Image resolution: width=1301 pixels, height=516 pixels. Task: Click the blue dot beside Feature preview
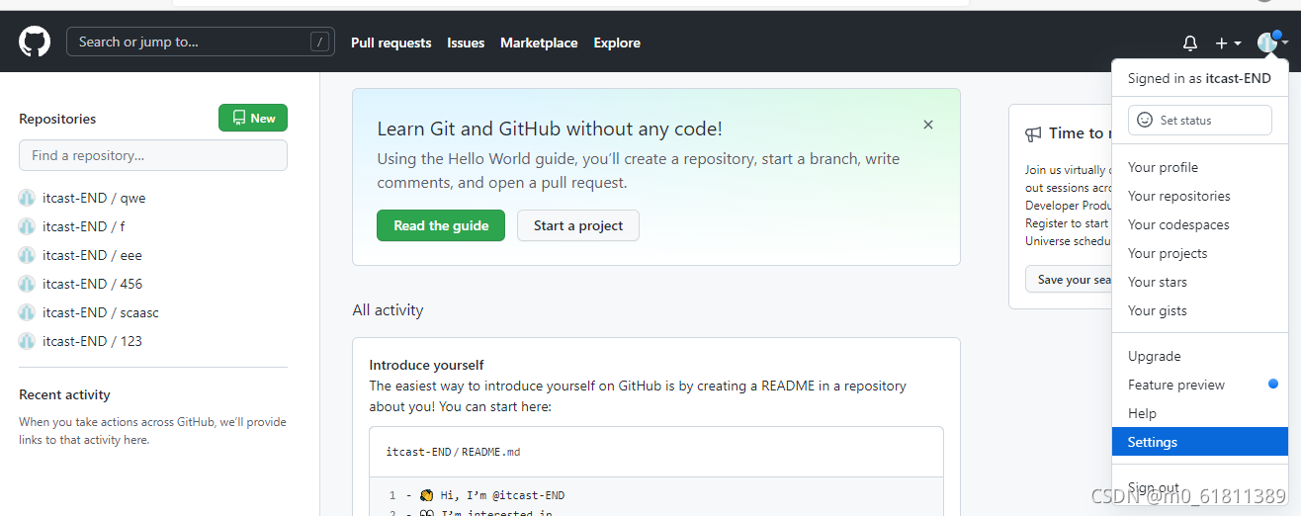tap(1273, 384)
